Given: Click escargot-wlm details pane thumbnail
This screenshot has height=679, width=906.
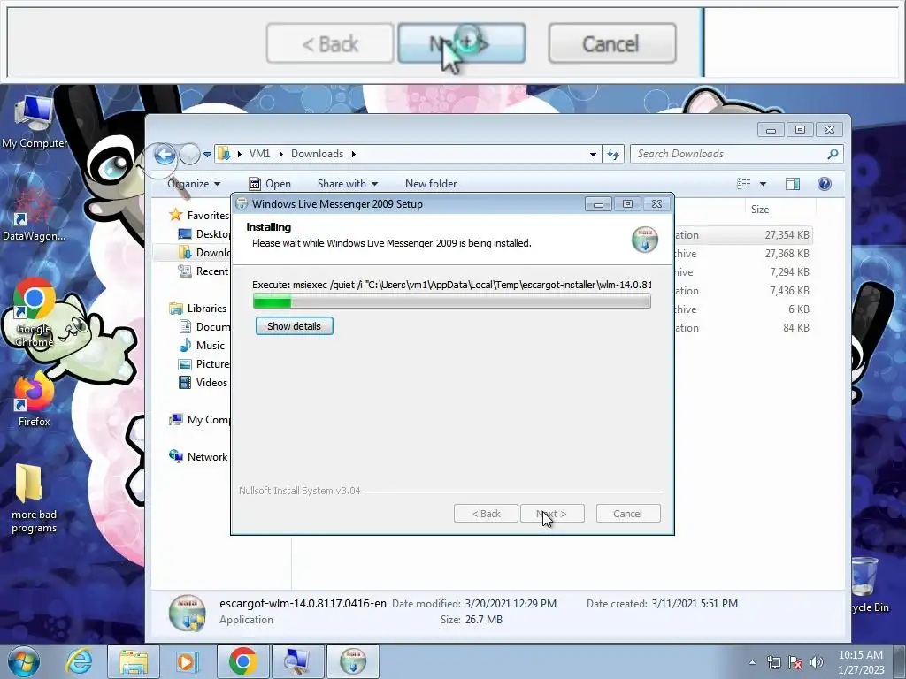Looking at the screenshot, I should [x=187, y=612].
